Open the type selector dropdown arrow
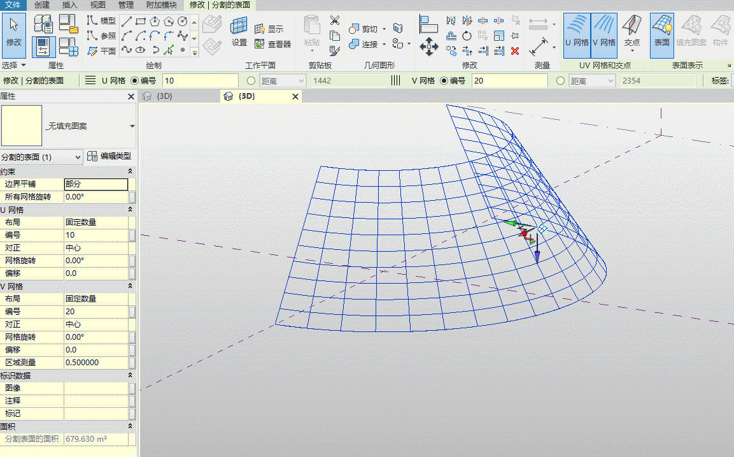 coord(132,126)
